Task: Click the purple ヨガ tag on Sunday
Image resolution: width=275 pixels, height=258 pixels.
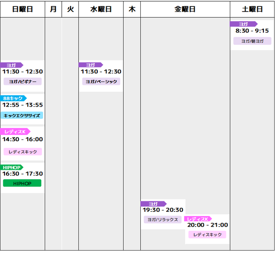Action: point(12,65)
